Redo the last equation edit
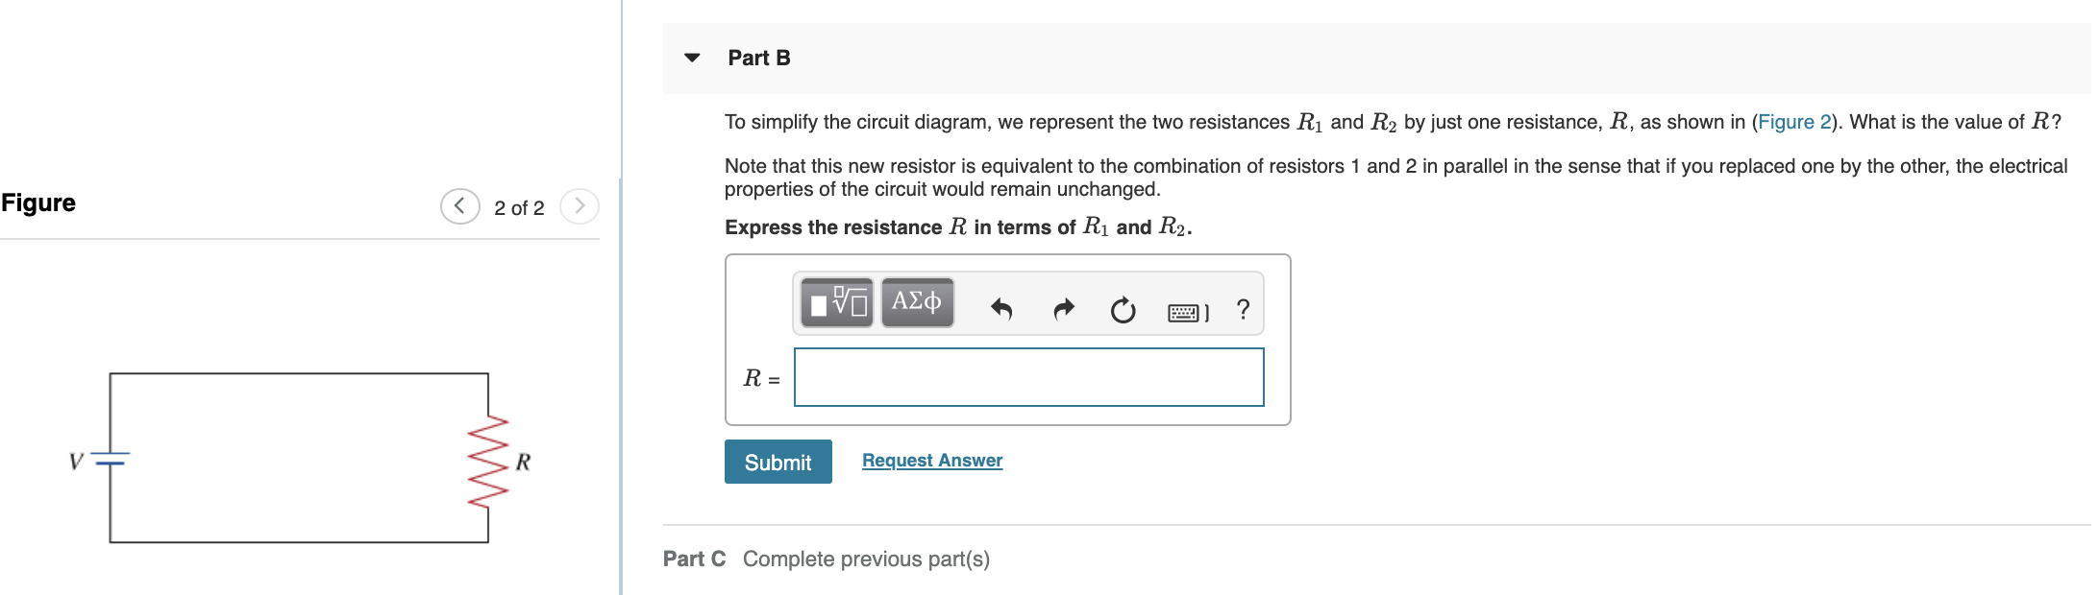The width and height of the screenshot is (2099, 595). click(1062, 310)
